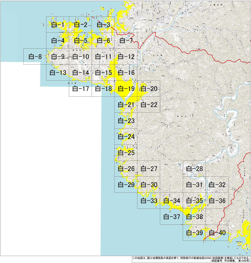Select the 白-32 grid tile

(x=217, y=185)
